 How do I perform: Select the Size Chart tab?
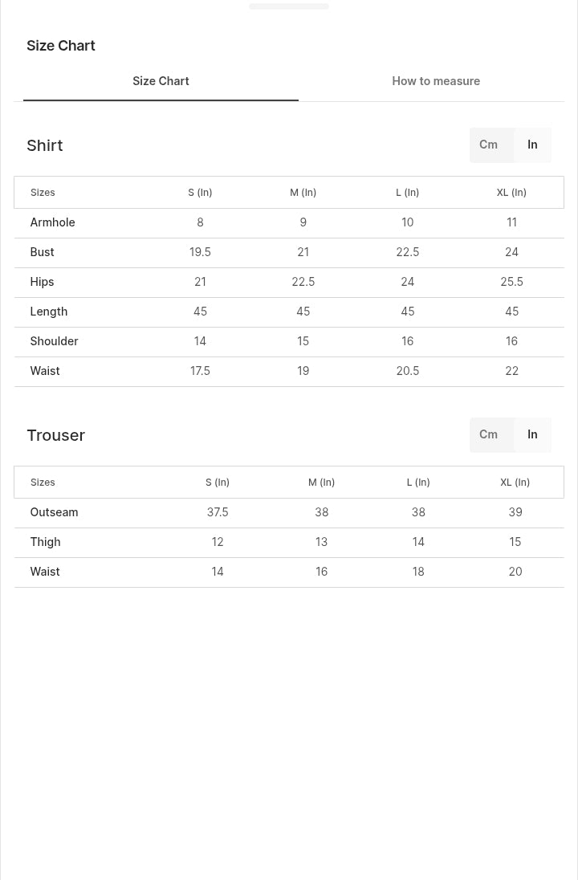(161, 81)
